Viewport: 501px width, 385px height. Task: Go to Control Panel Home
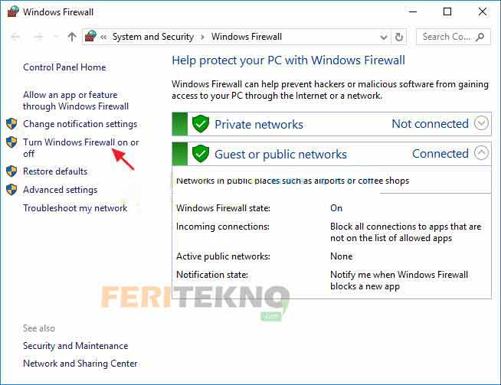point(64,67)
